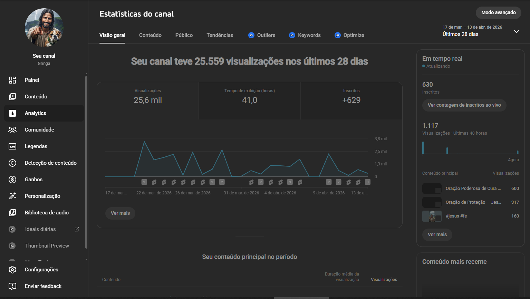530x299 pixels.
Task: Click the Detecção de conteúdo copyright icon
Action: 12,163
